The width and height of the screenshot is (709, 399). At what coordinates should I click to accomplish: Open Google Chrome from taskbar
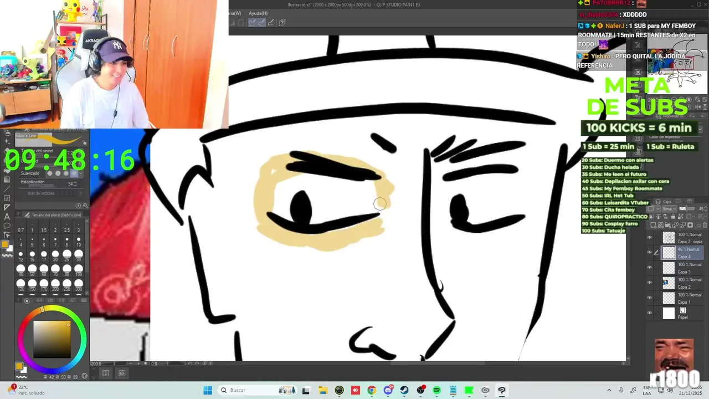point(372,390)
